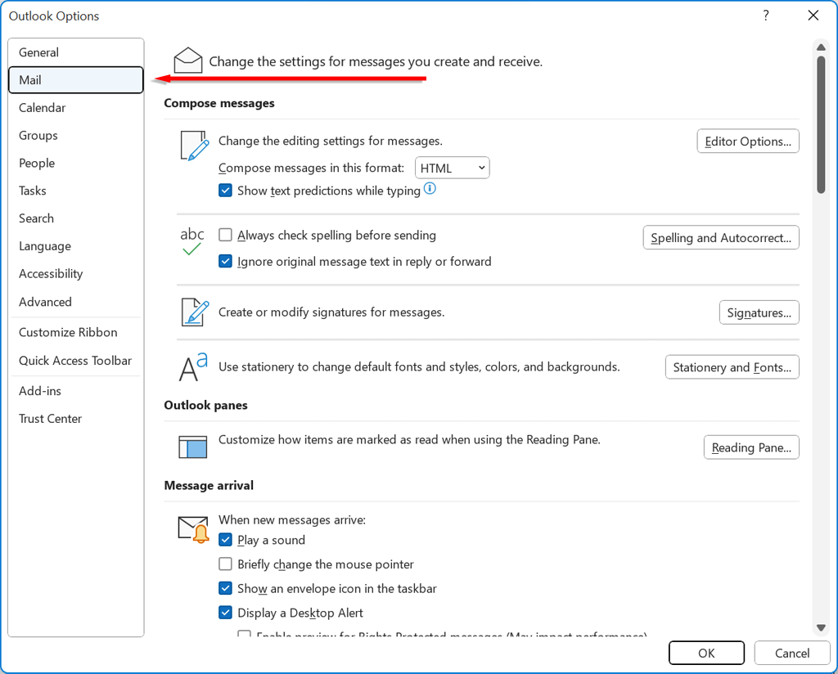Open the message format HTML dropdown

453,168
